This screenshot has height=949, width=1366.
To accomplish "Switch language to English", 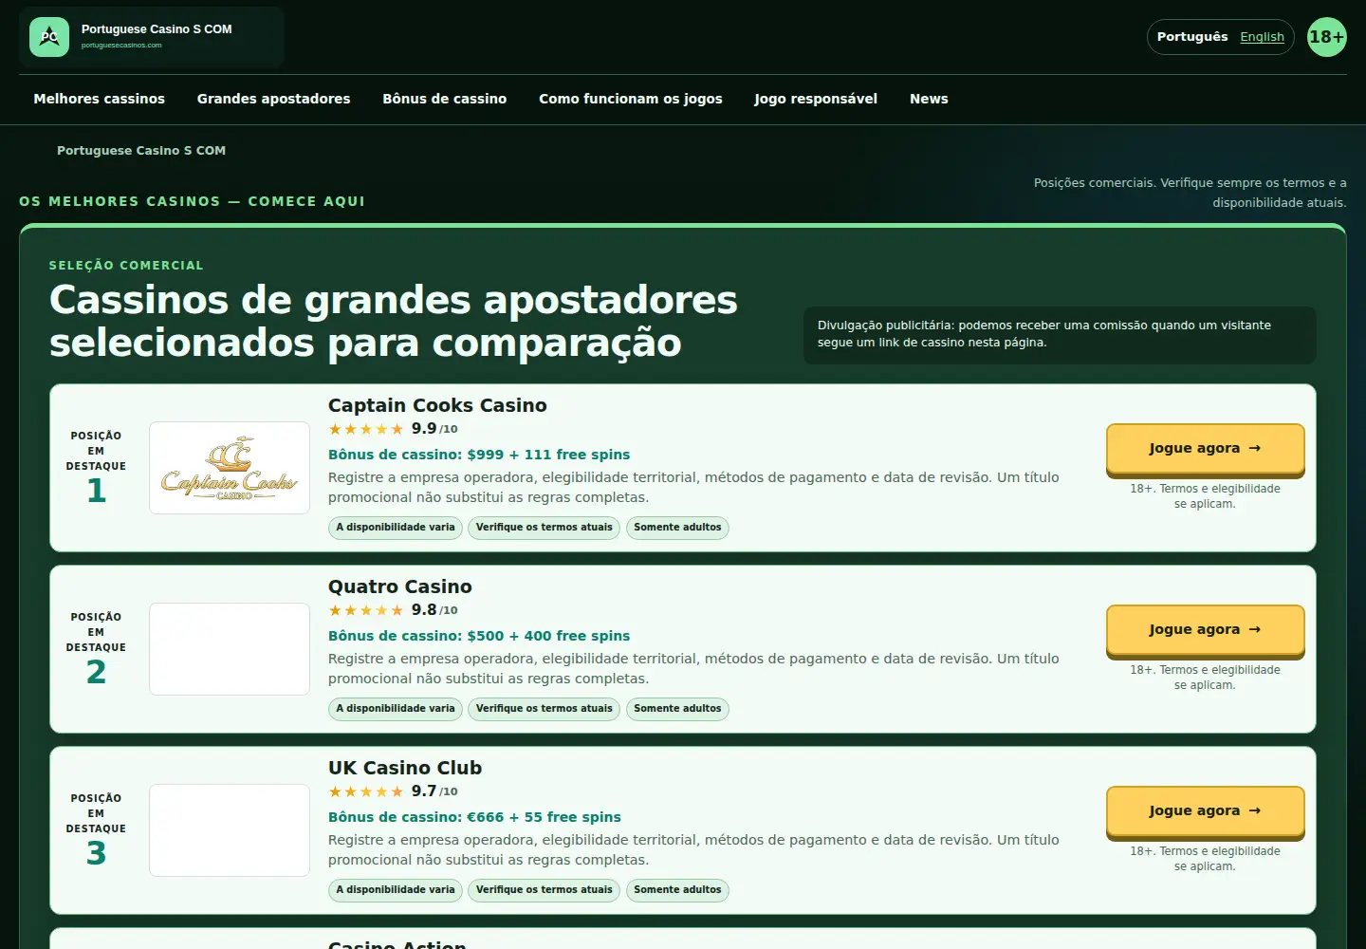I will pyautogui.click(x=1262, y=37).
